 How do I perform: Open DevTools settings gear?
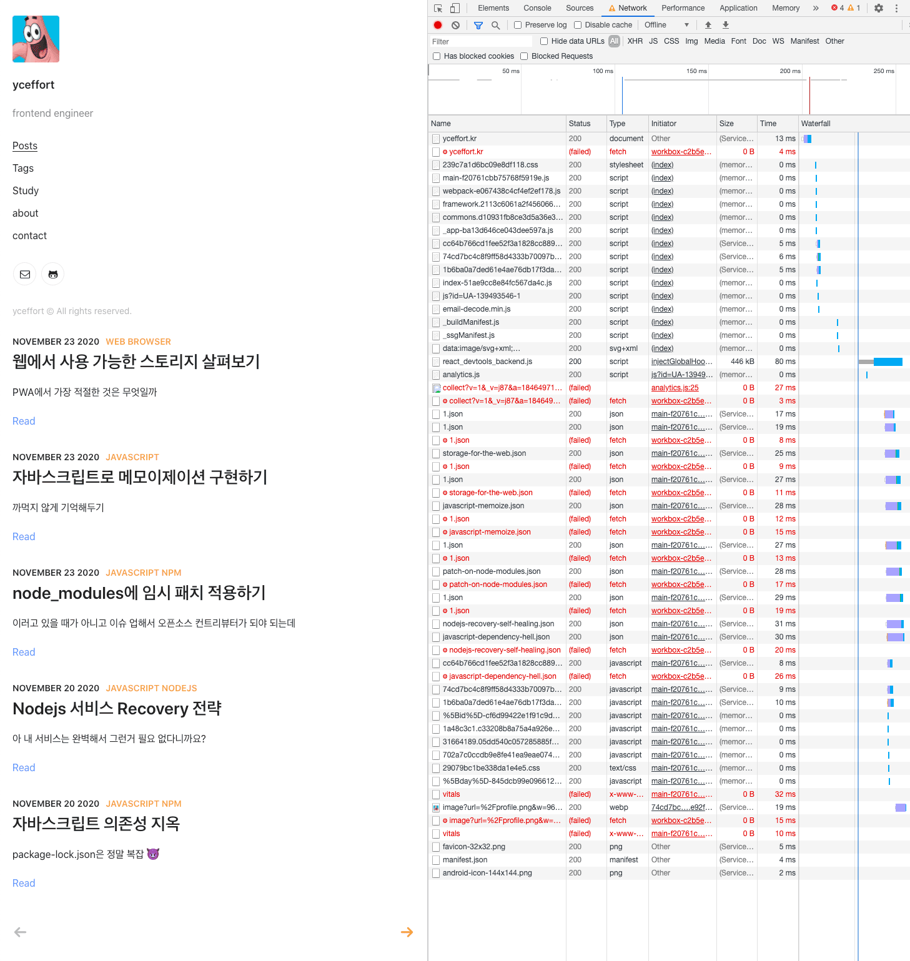pyautogui.click(x=879, y=8)
